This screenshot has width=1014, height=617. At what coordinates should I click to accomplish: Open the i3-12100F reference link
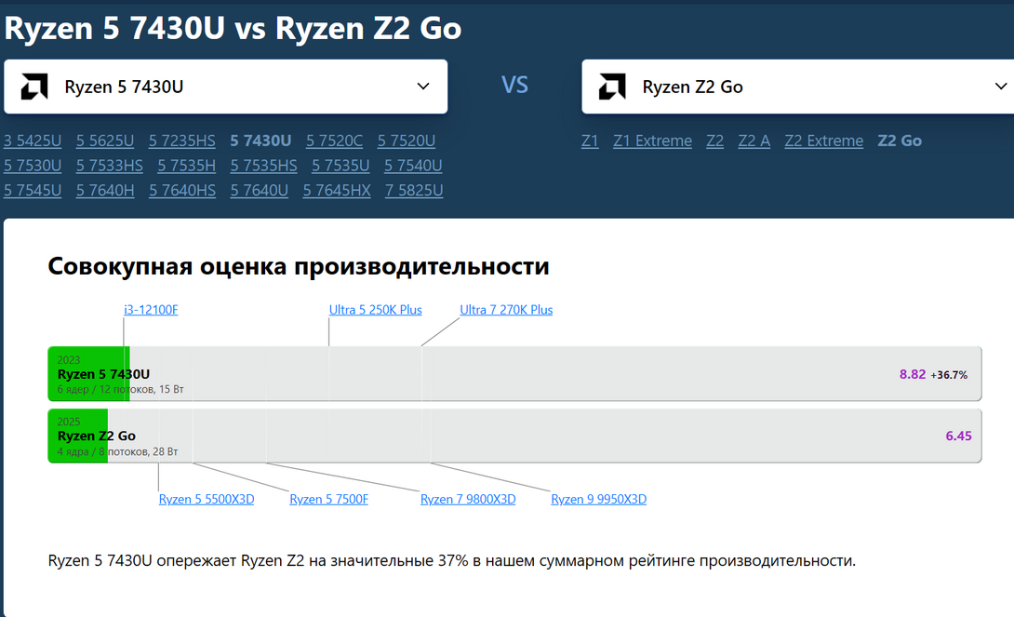pos(151,310)
